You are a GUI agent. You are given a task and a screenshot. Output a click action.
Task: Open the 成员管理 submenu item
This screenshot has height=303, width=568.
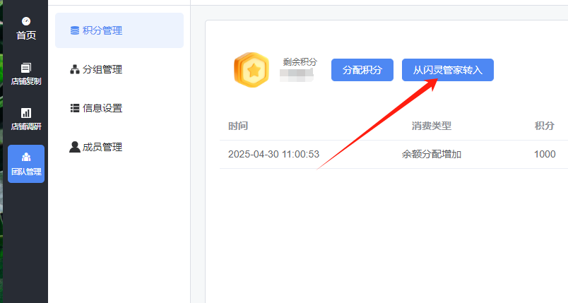click(119, 147)
